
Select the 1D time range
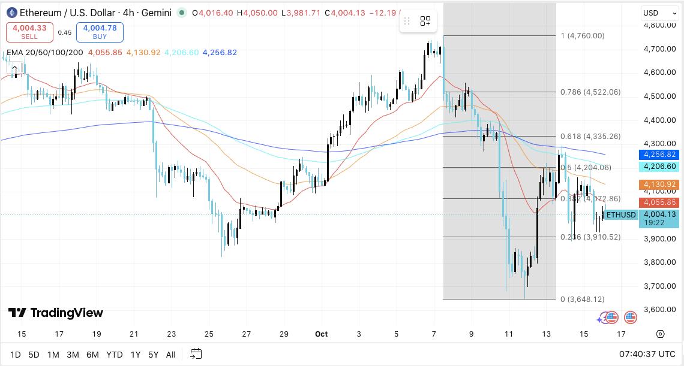click(15, 355)
